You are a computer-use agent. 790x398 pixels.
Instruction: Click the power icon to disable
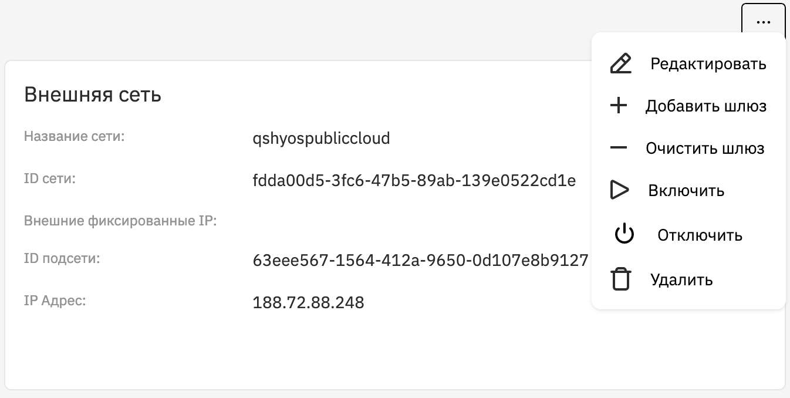coord(624,235)
